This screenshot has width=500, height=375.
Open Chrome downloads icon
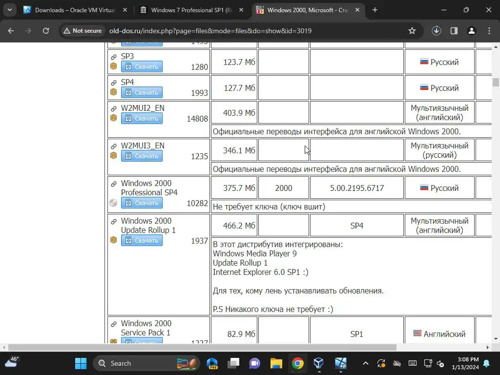tap(437, 31)
